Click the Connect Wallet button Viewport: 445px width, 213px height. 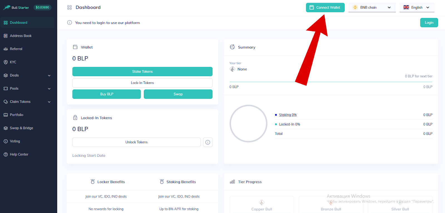click(x=325, y=7)
